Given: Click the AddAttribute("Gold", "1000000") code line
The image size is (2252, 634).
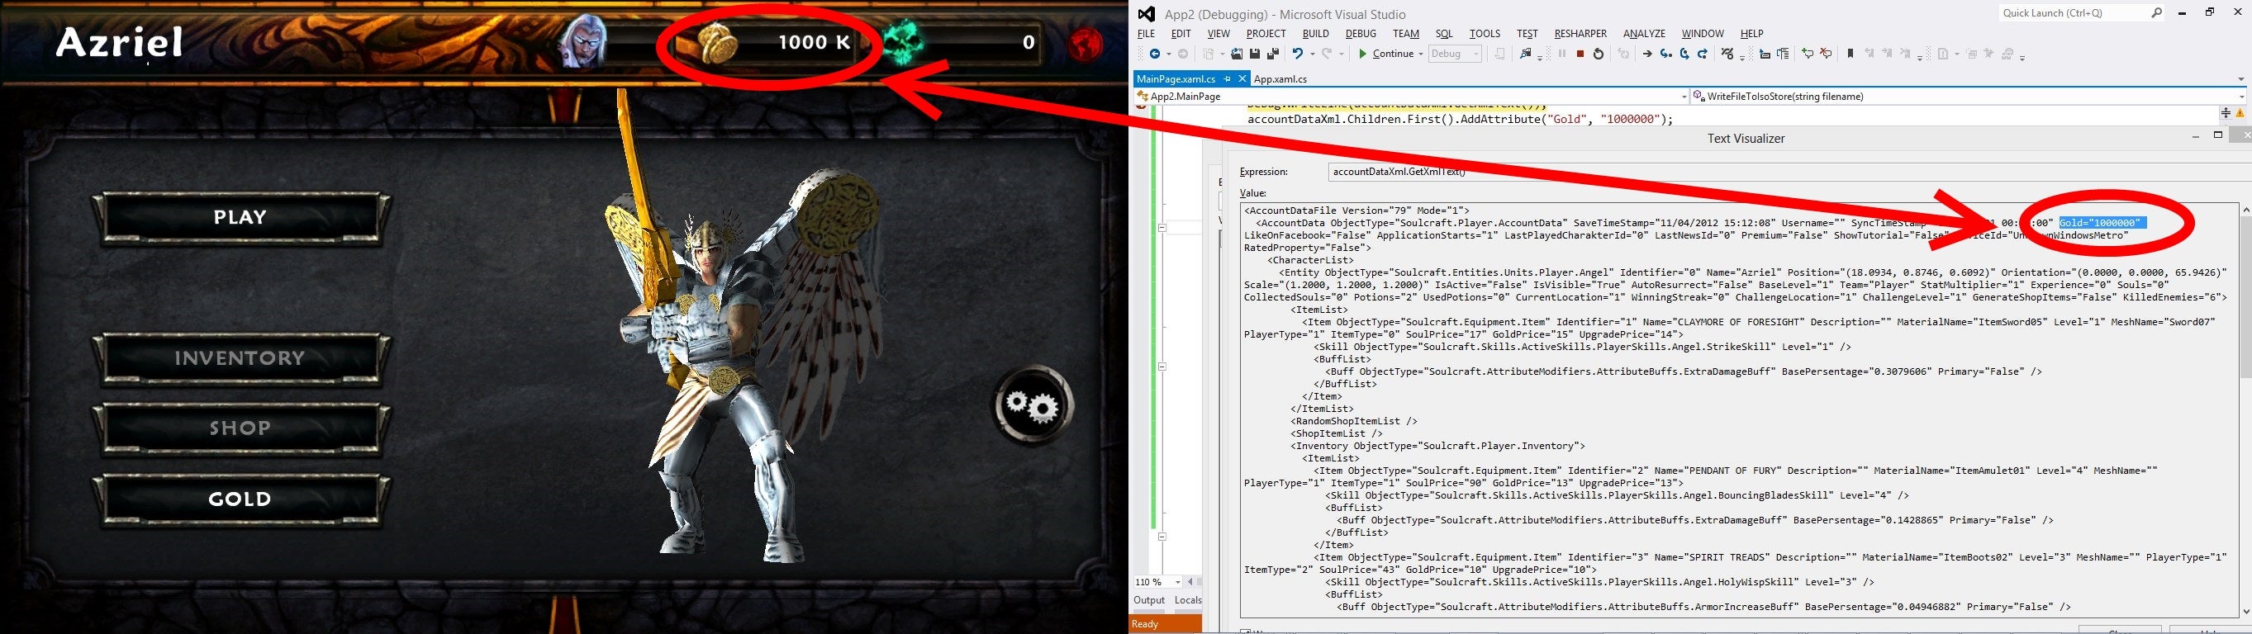Looking at the screenshot, I should (1460, 120).
